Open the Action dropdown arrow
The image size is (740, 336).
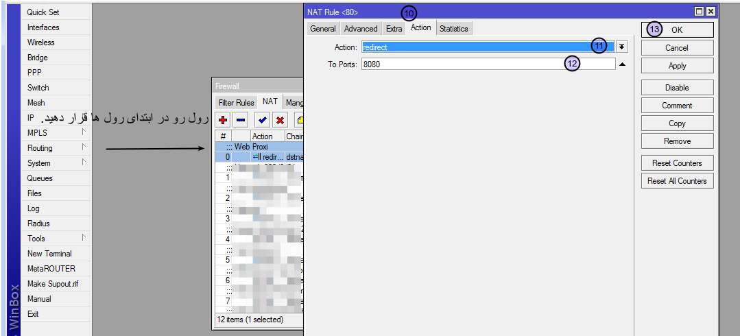coord(621,47)
